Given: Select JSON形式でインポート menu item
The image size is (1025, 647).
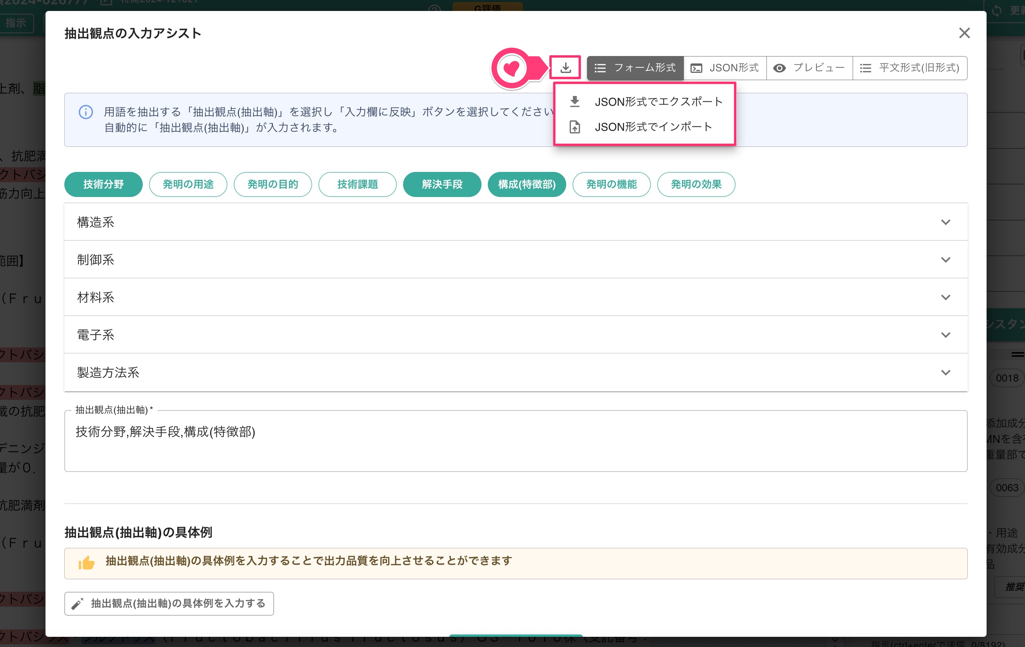Looking at the screenshot, I should tap(645, 127).
